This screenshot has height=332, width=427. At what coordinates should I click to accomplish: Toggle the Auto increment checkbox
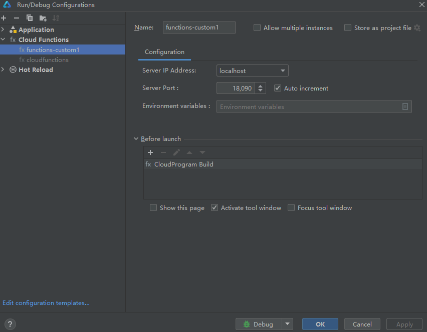point(278,88)
